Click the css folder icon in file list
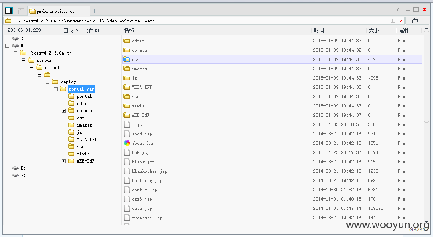Screen dimensions: 433x237 127,59
